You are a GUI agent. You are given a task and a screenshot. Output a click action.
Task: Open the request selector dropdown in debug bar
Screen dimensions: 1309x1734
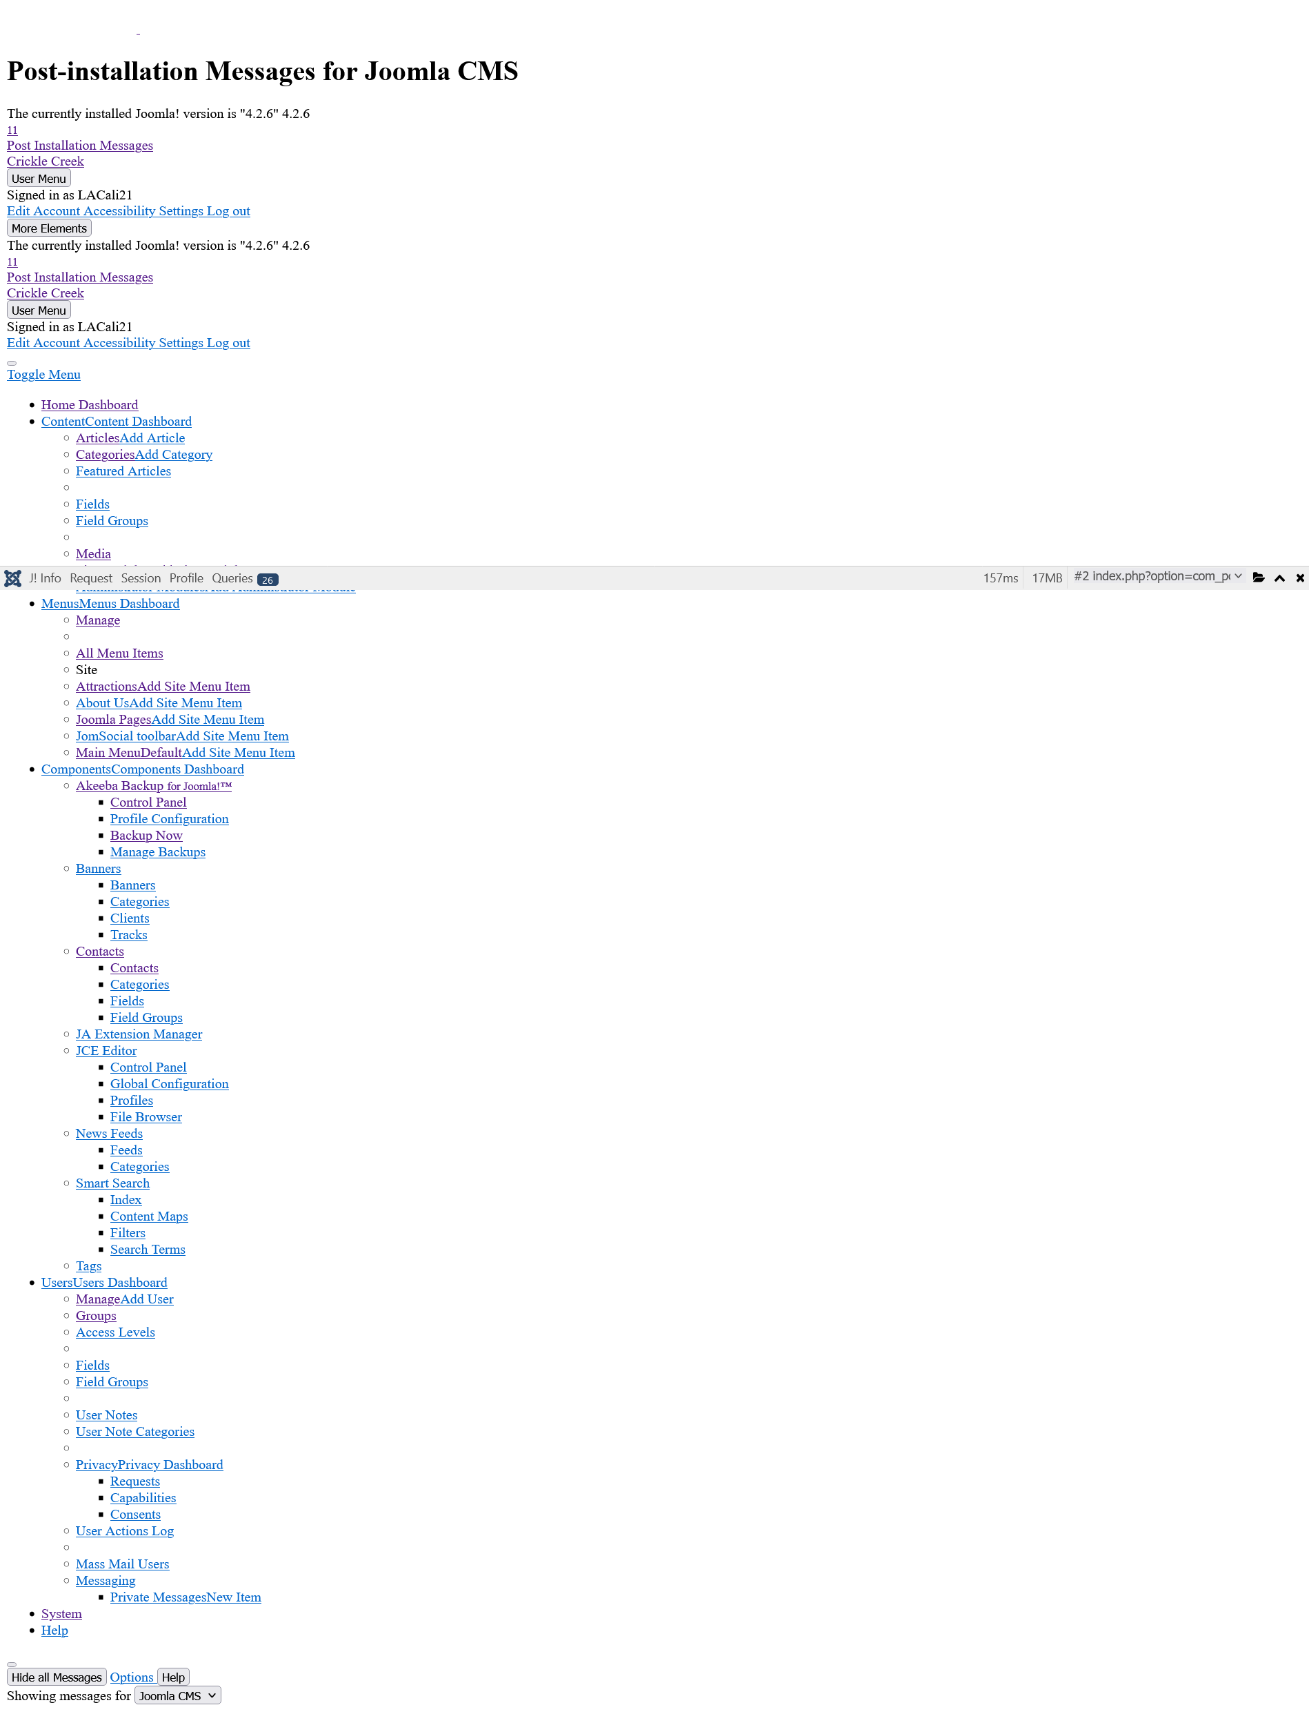1158,577
